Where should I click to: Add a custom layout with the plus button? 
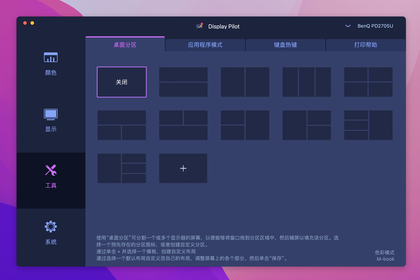183,168
